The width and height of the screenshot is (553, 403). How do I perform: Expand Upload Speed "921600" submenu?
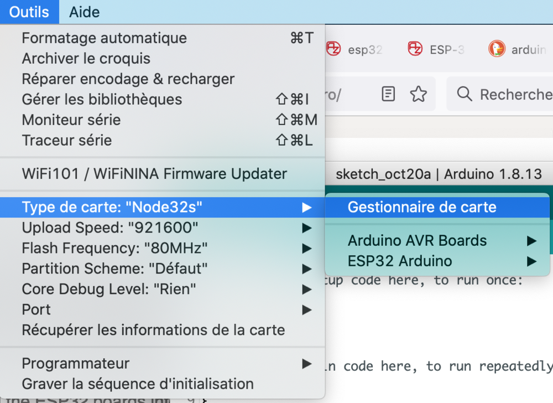162,228
